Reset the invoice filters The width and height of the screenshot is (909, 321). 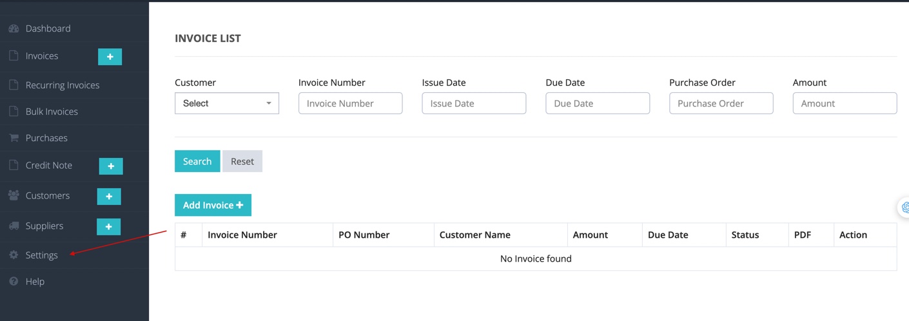pyautogui.click(x=242, y=161)
